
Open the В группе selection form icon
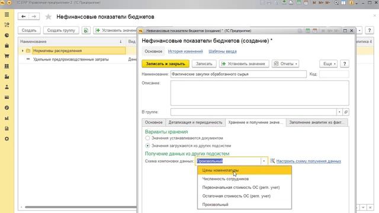coord(346,112)
